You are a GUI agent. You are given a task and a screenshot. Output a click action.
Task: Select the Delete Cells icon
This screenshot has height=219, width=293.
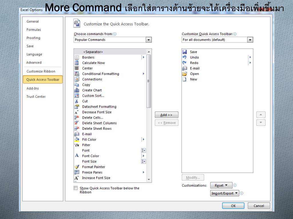pos(77,117)
